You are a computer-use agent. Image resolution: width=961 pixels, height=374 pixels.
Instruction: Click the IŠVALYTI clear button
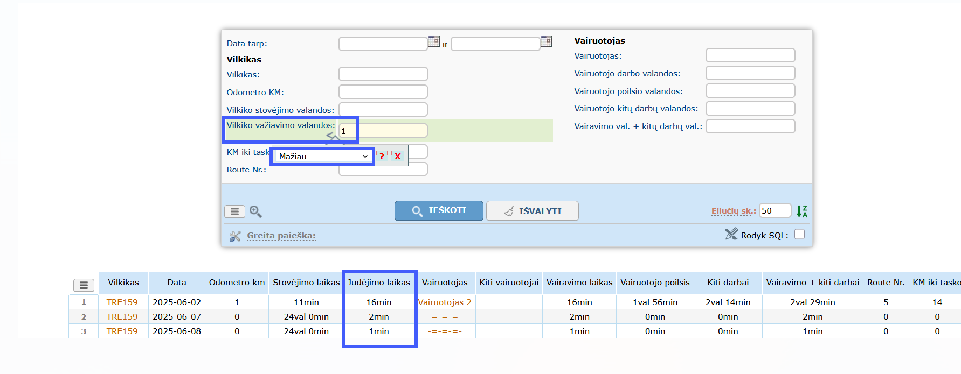(533, 211)
